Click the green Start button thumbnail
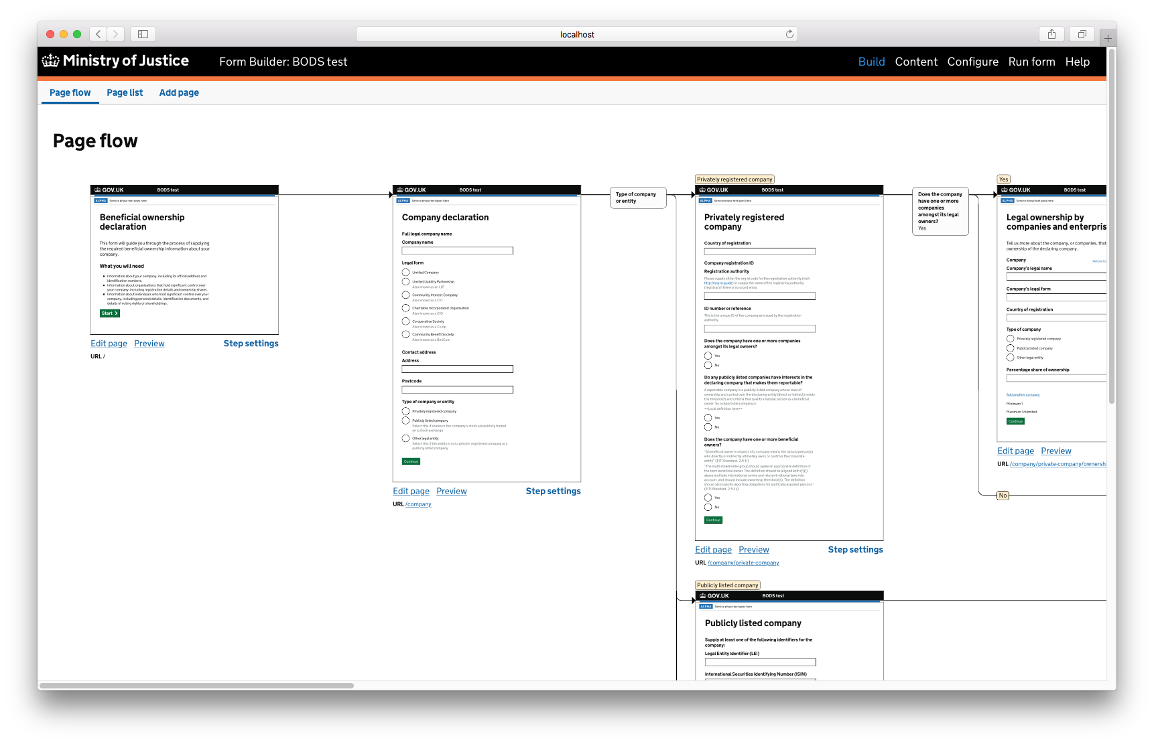This screenshot has width=1154, height=744. click(110, 313)
